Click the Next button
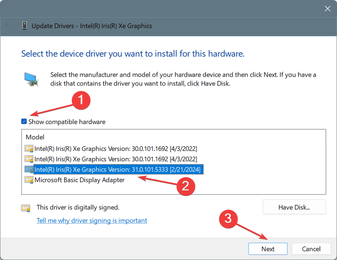Viewport: 337px width, 260px height. (268, 249)
